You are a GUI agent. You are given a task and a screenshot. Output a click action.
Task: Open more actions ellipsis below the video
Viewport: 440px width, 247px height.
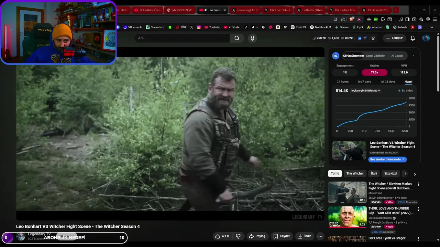[x=320, y=236]
